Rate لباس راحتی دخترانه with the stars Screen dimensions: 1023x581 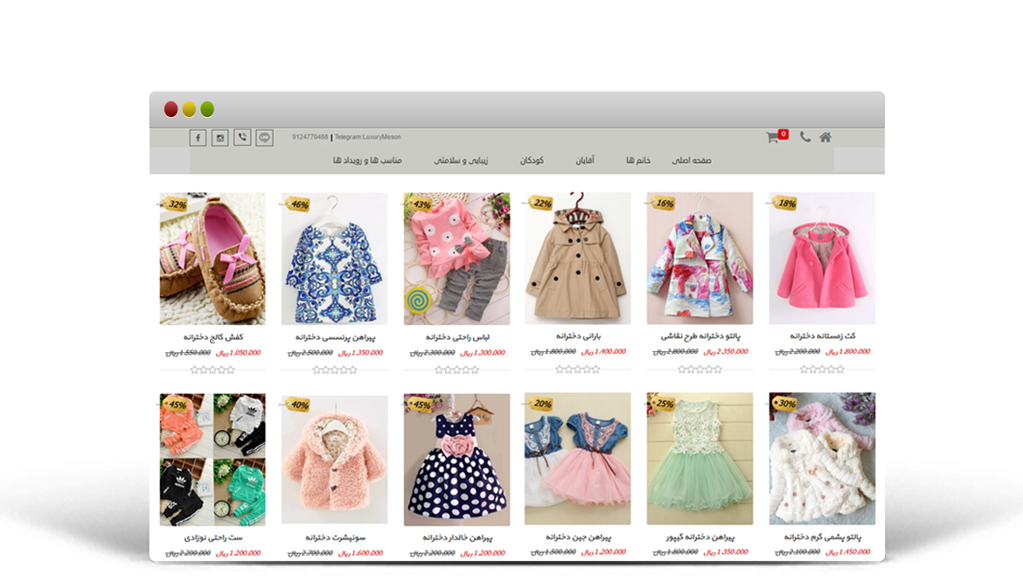pyautogui.click(x=456, y=370)
